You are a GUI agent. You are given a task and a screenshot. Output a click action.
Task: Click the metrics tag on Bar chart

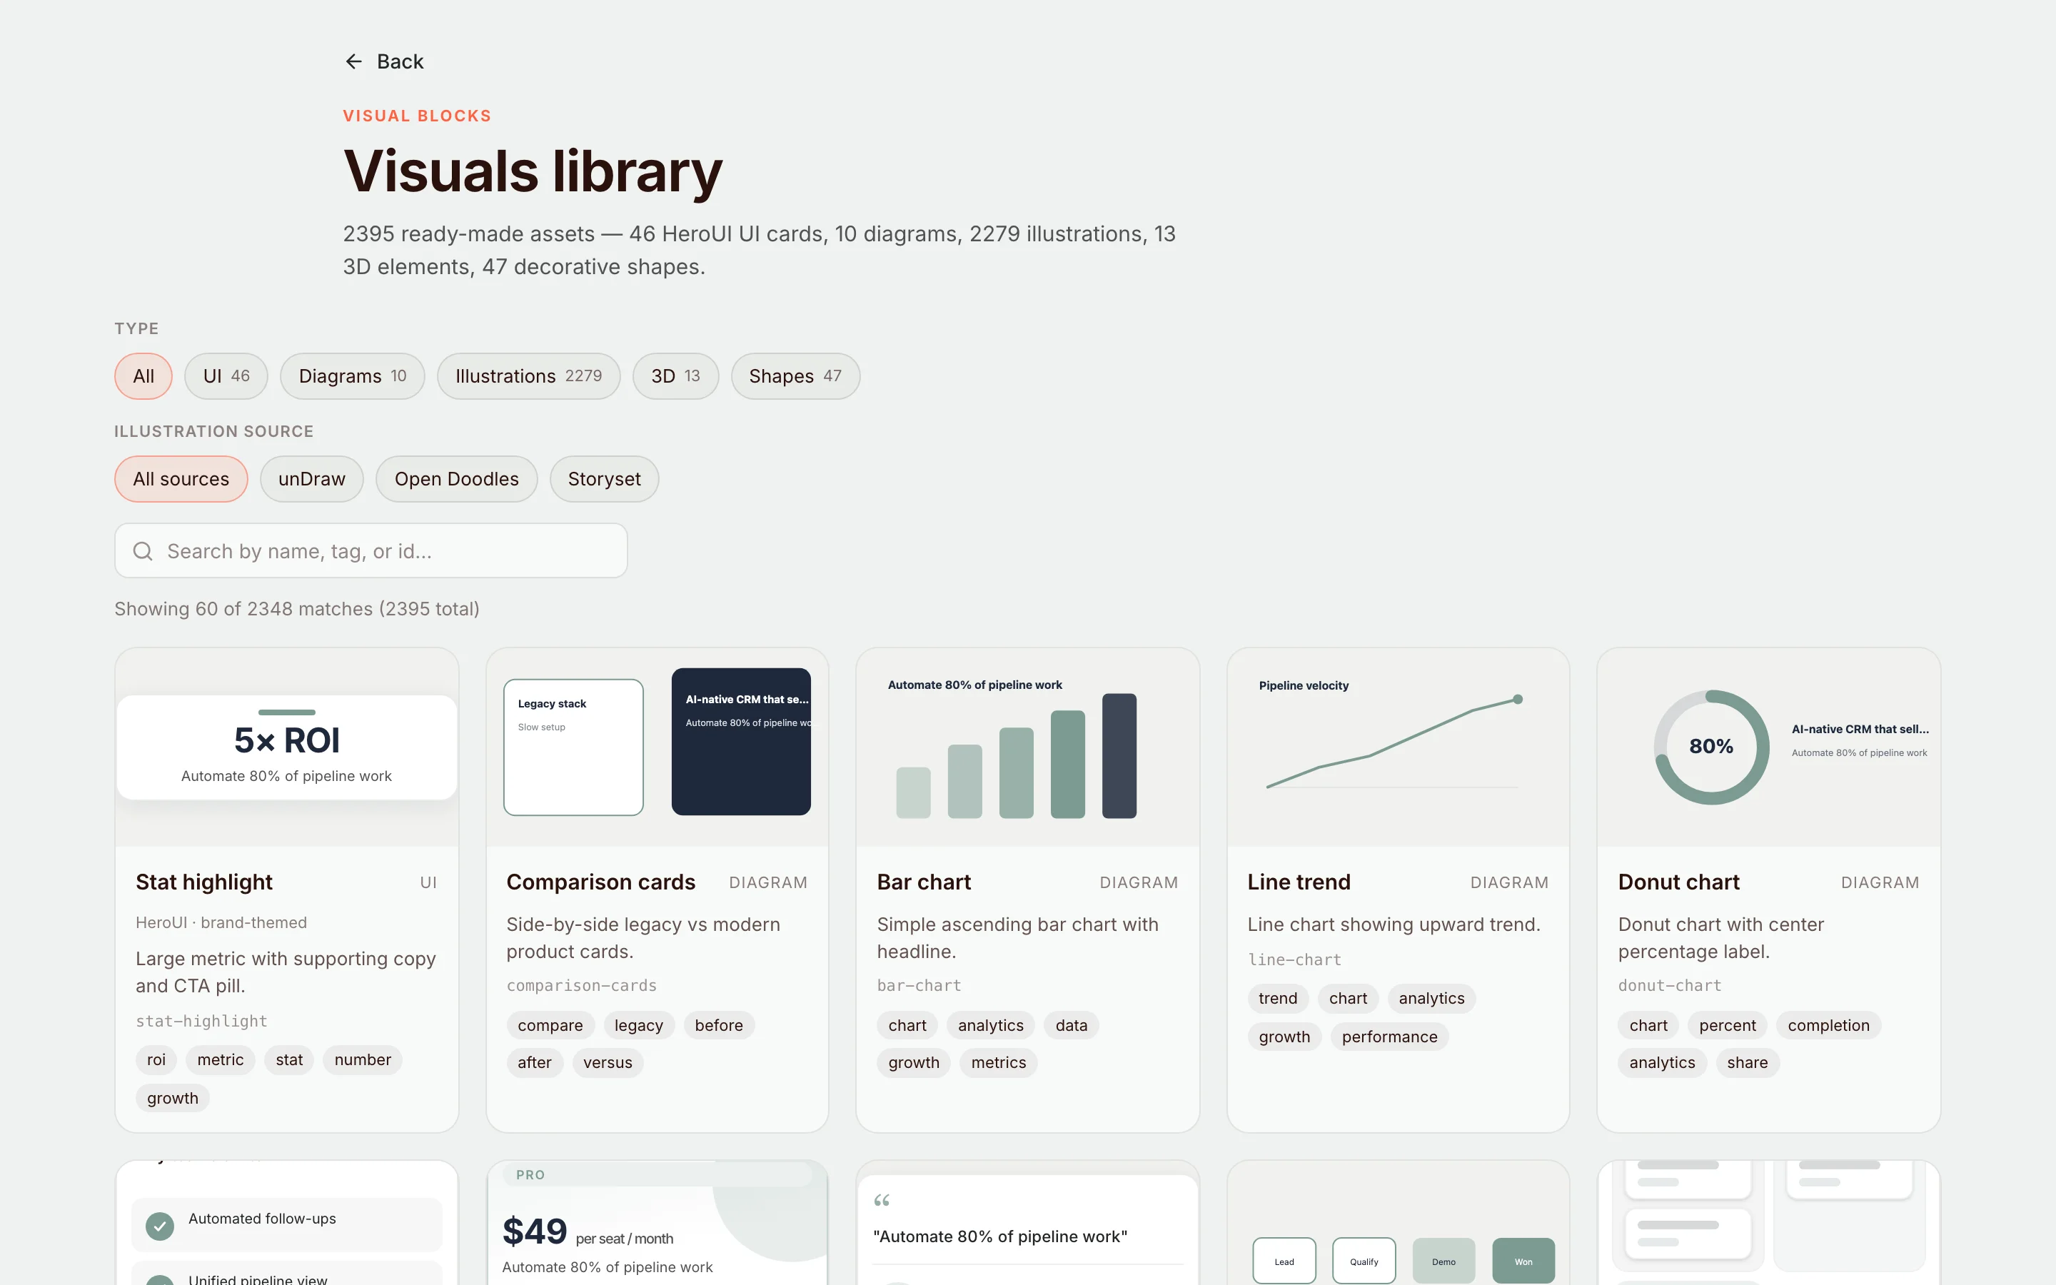[x=998, y=1062]
